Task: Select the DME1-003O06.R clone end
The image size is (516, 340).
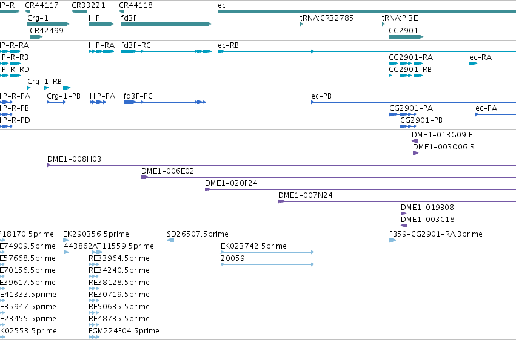Action: tap(415, 153)
